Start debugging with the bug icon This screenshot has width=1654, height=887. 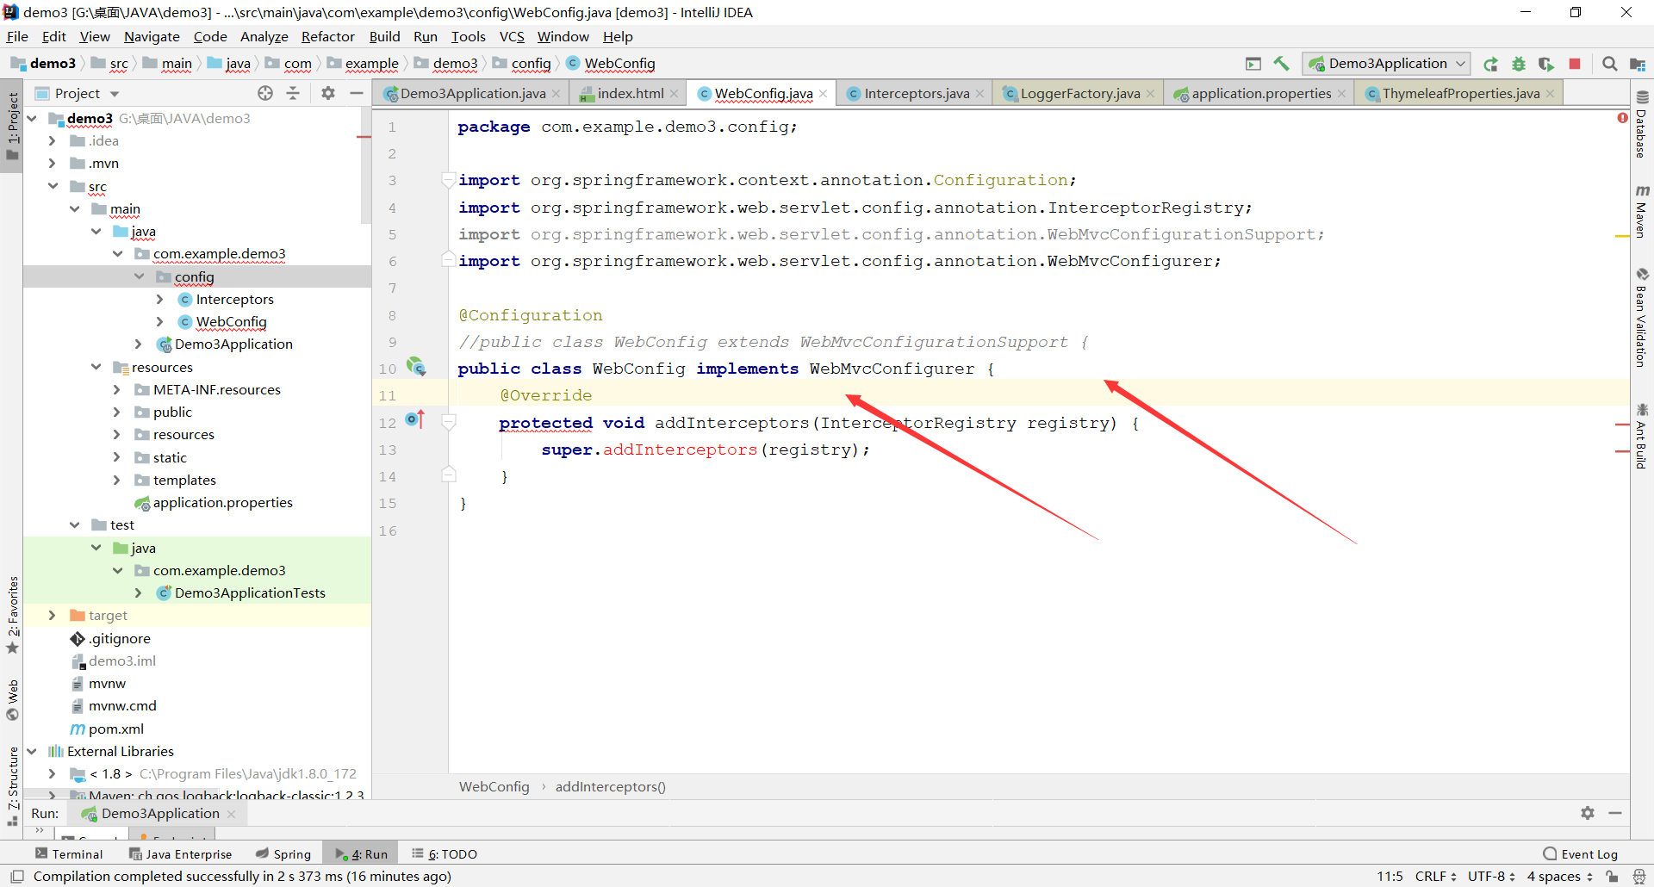1519,64
